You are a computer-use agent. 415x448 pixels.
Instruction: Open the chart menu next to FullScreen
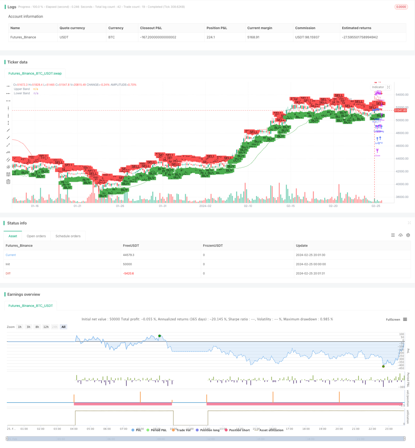405,319
